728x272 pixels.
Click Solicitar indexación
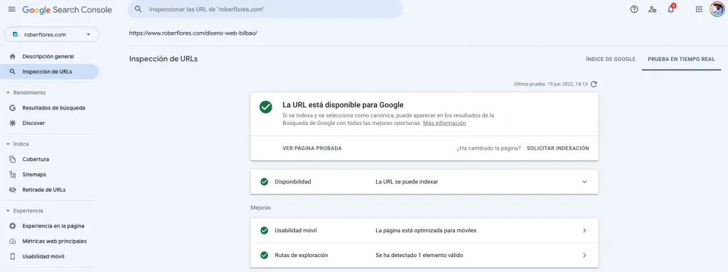pos(557,148)
